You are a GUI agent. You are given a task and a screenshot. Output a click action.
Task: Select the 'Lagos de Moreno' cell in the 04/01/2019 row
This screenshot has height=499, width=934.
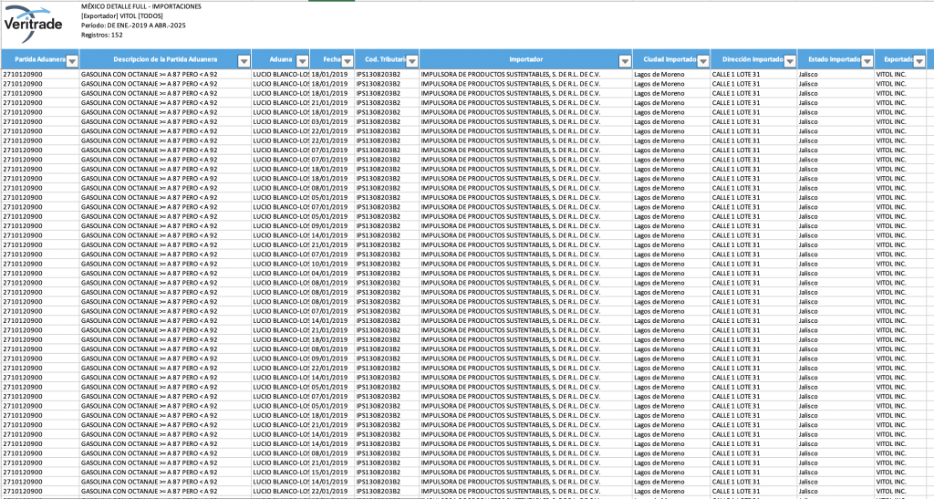(x=671, y=274)
